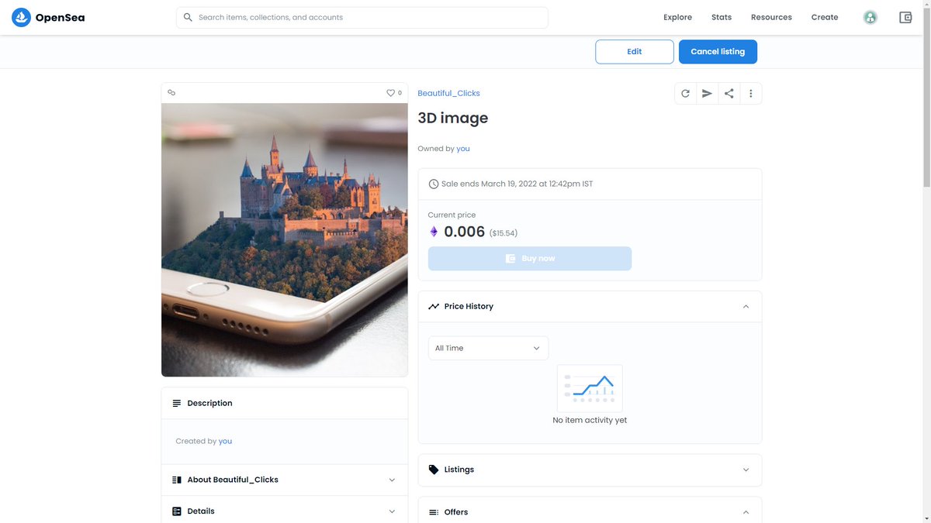Click the Buy now button
931x523 pixels.
pyautogui.click(x=530, y=259)
